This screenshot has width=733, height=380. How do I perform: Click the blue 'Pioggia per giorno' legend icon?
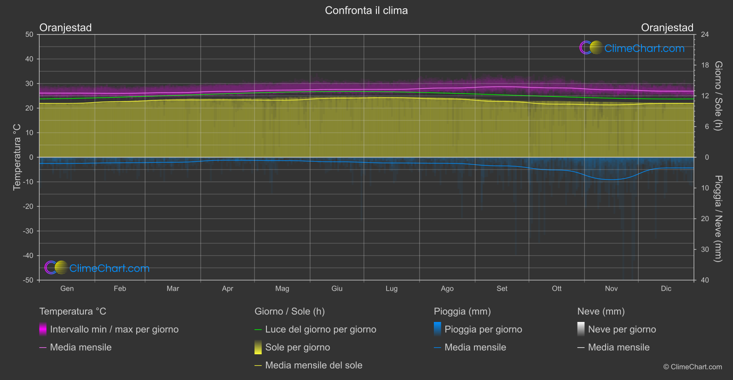(x=437, y=329)
